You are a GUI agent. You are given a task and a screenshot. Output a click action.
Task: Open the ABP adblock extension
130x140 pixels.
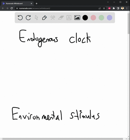[x=109, y=8]
